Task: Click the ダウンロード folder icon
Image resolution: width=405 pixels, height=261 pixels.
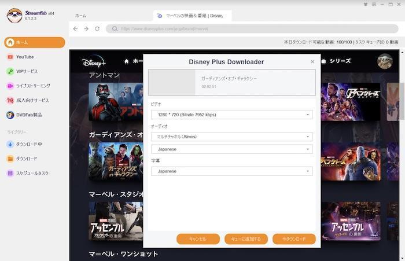Action: tap(10, 159)
